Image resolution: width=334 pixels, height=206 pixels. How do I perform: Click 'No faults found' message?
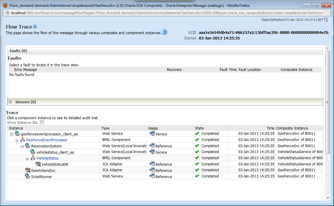[22, 74]
